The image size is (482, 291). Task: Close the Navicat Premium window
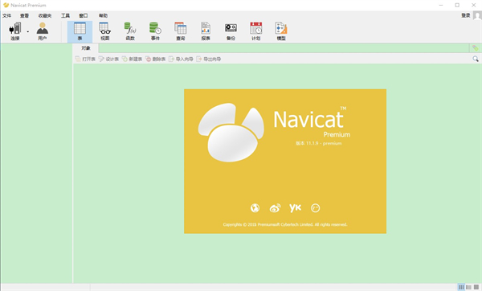[x=474, y=6]
